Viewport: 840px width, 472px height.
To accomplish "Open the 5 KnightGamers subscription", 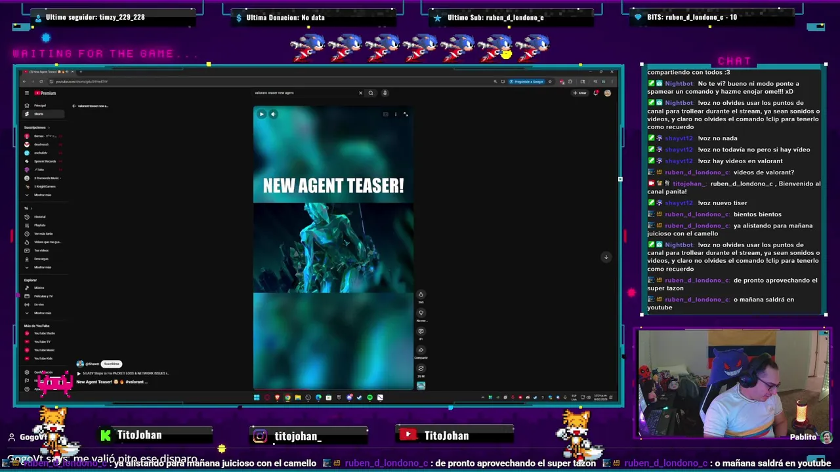I will [44, 186].
